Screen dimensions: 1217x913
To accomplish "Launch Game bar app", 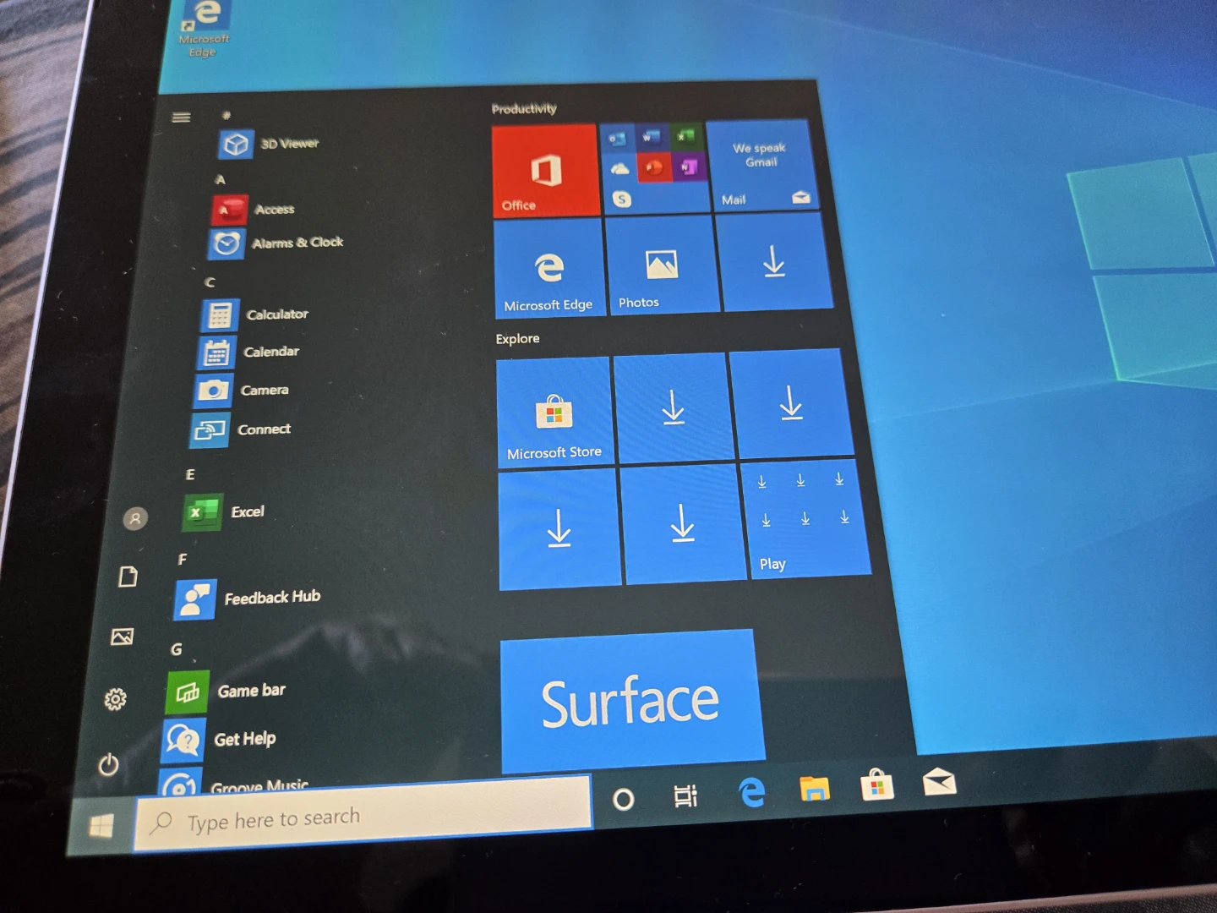I will [226, 692].
